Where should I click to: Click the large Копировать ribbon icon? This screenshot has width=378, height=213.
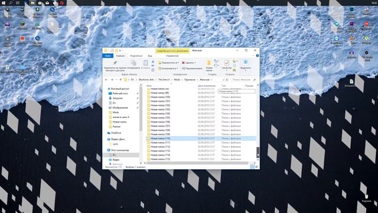tap(133, 63)
